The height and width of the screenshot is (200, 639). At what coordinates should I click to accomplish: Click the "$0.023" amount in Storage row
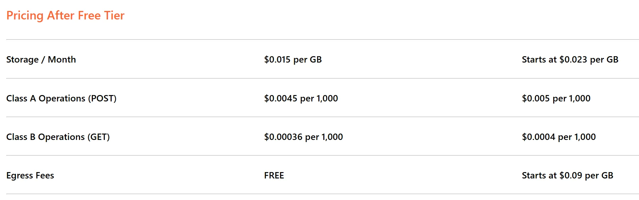(573, 59)
